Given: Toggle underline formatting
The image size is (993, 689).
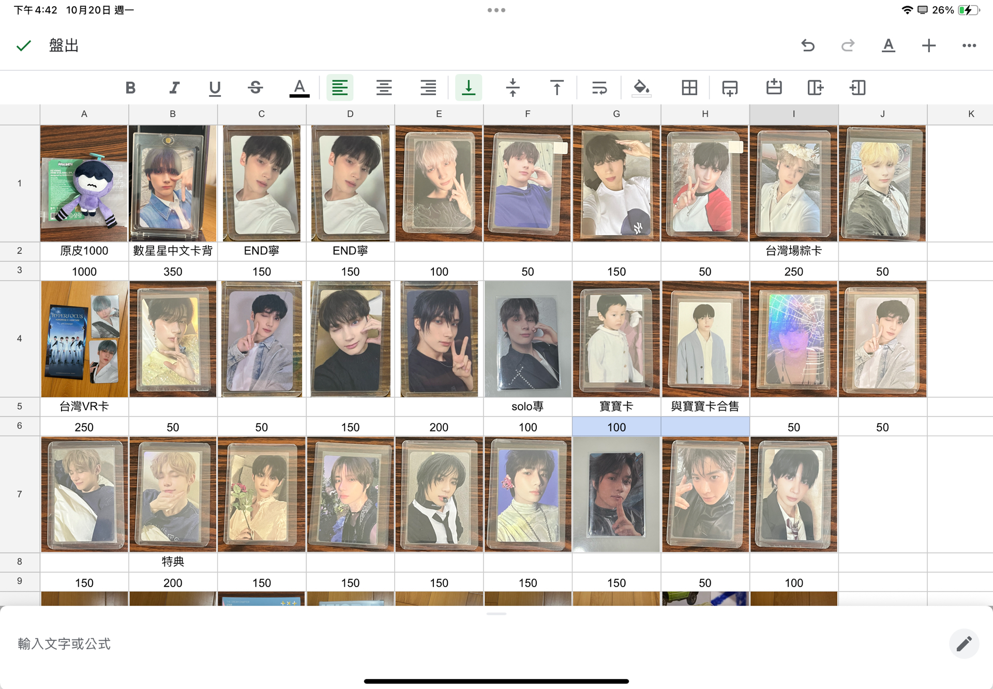Looking at the screenshot, I should pos(215,88).
